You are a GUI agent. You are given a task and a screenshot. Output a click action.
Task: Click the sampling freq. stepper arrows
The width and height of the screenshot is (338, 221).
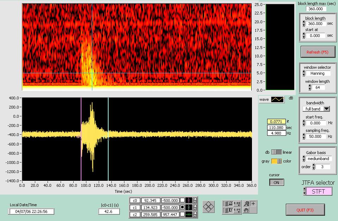tap(304, 136)
